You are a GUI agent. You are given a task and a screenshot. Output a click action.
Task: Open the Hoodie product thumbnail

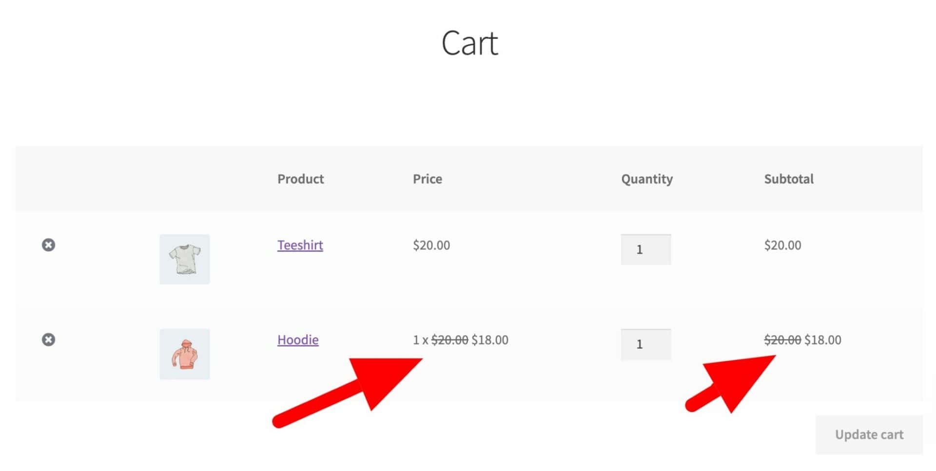[x=184, y=354]
